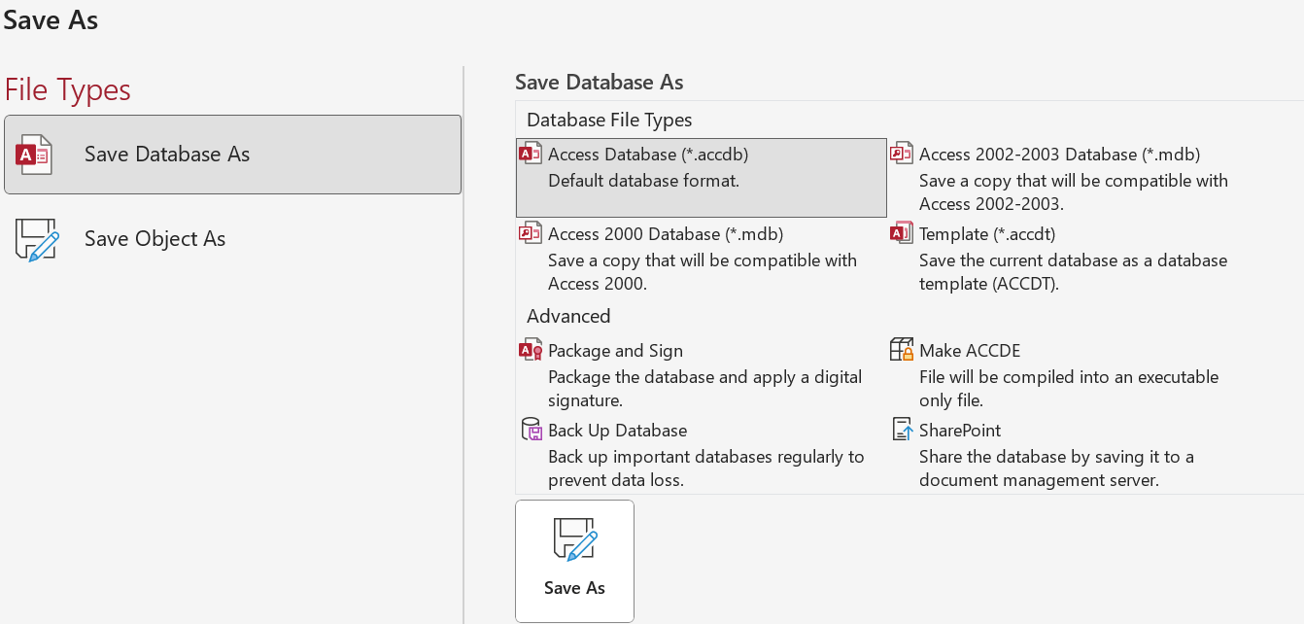Select the Template (*.accdt) label
This screenshot has height=624, width=1304.
(987, 234)
